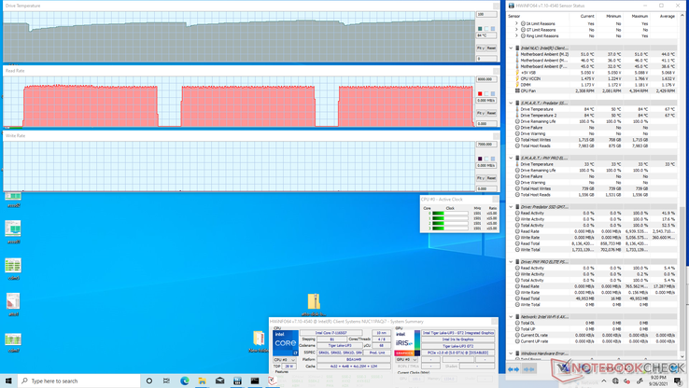Click Reset in Read Rate graph
The height and width of the screenshot is (388, 689).
point(491,113)
